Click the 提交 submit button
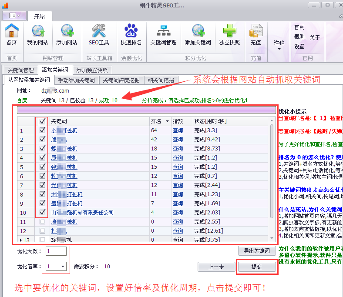The image size is (343, 297). click(x=257, y=267)
